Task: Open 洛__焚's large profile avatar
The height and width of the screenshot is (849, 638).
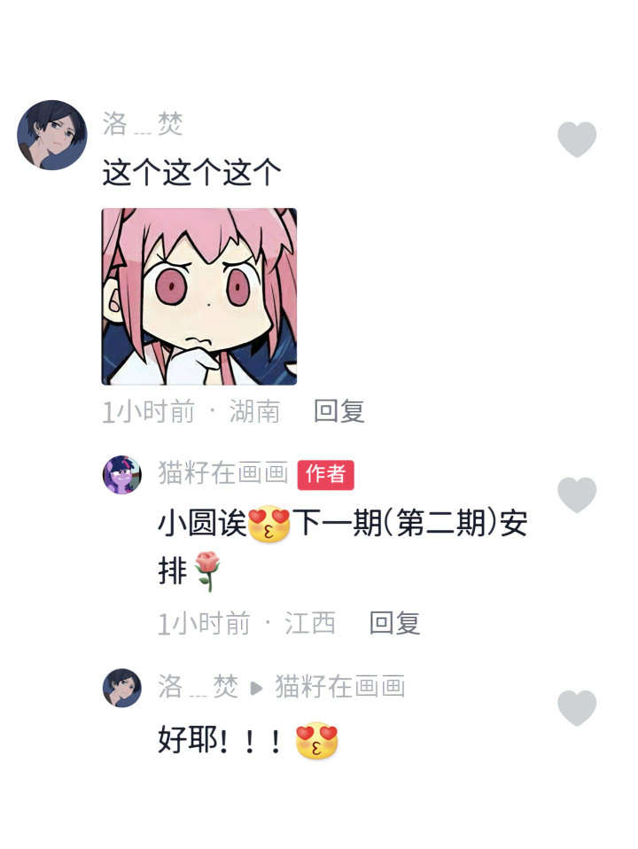Action: pos(52,135)
